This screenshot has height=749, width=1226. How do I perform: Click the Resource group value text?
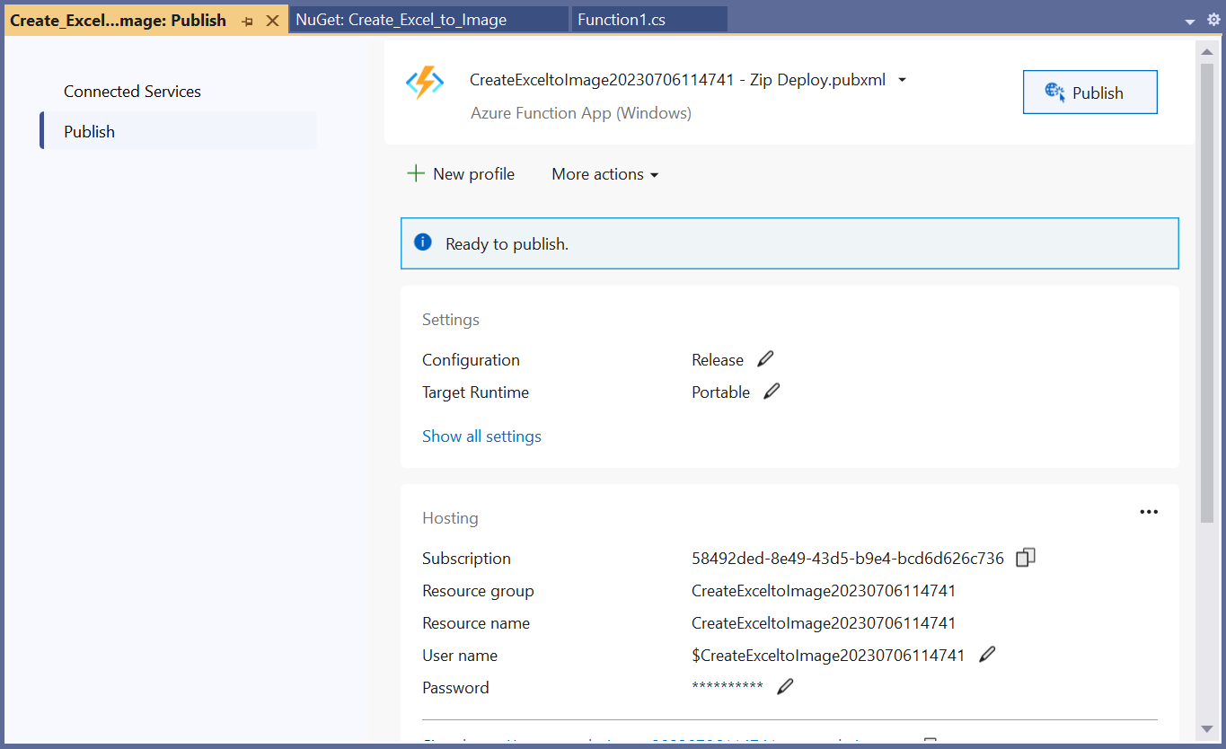[824, 590]
